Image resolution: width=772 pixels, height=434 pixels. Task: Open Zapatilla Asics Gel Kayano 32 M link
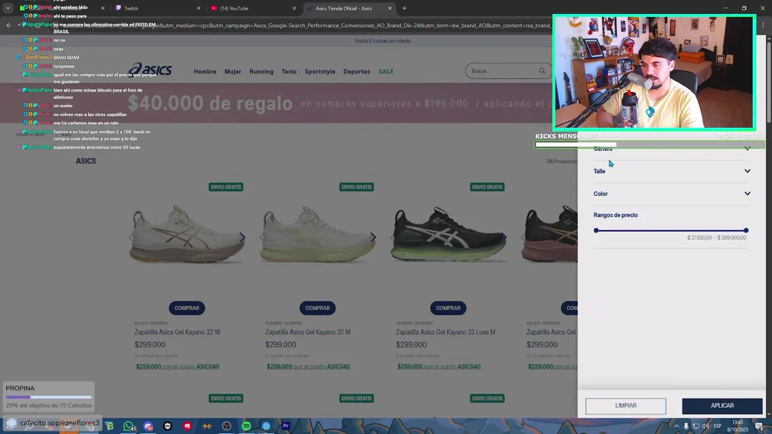pyautogui.click(x=308, y=332)
